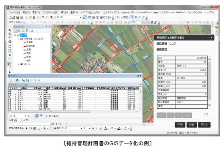This screenshot has width=224, height=148.
Task: Toggle Italic in drawing toolbar
Action: point(97,128)
